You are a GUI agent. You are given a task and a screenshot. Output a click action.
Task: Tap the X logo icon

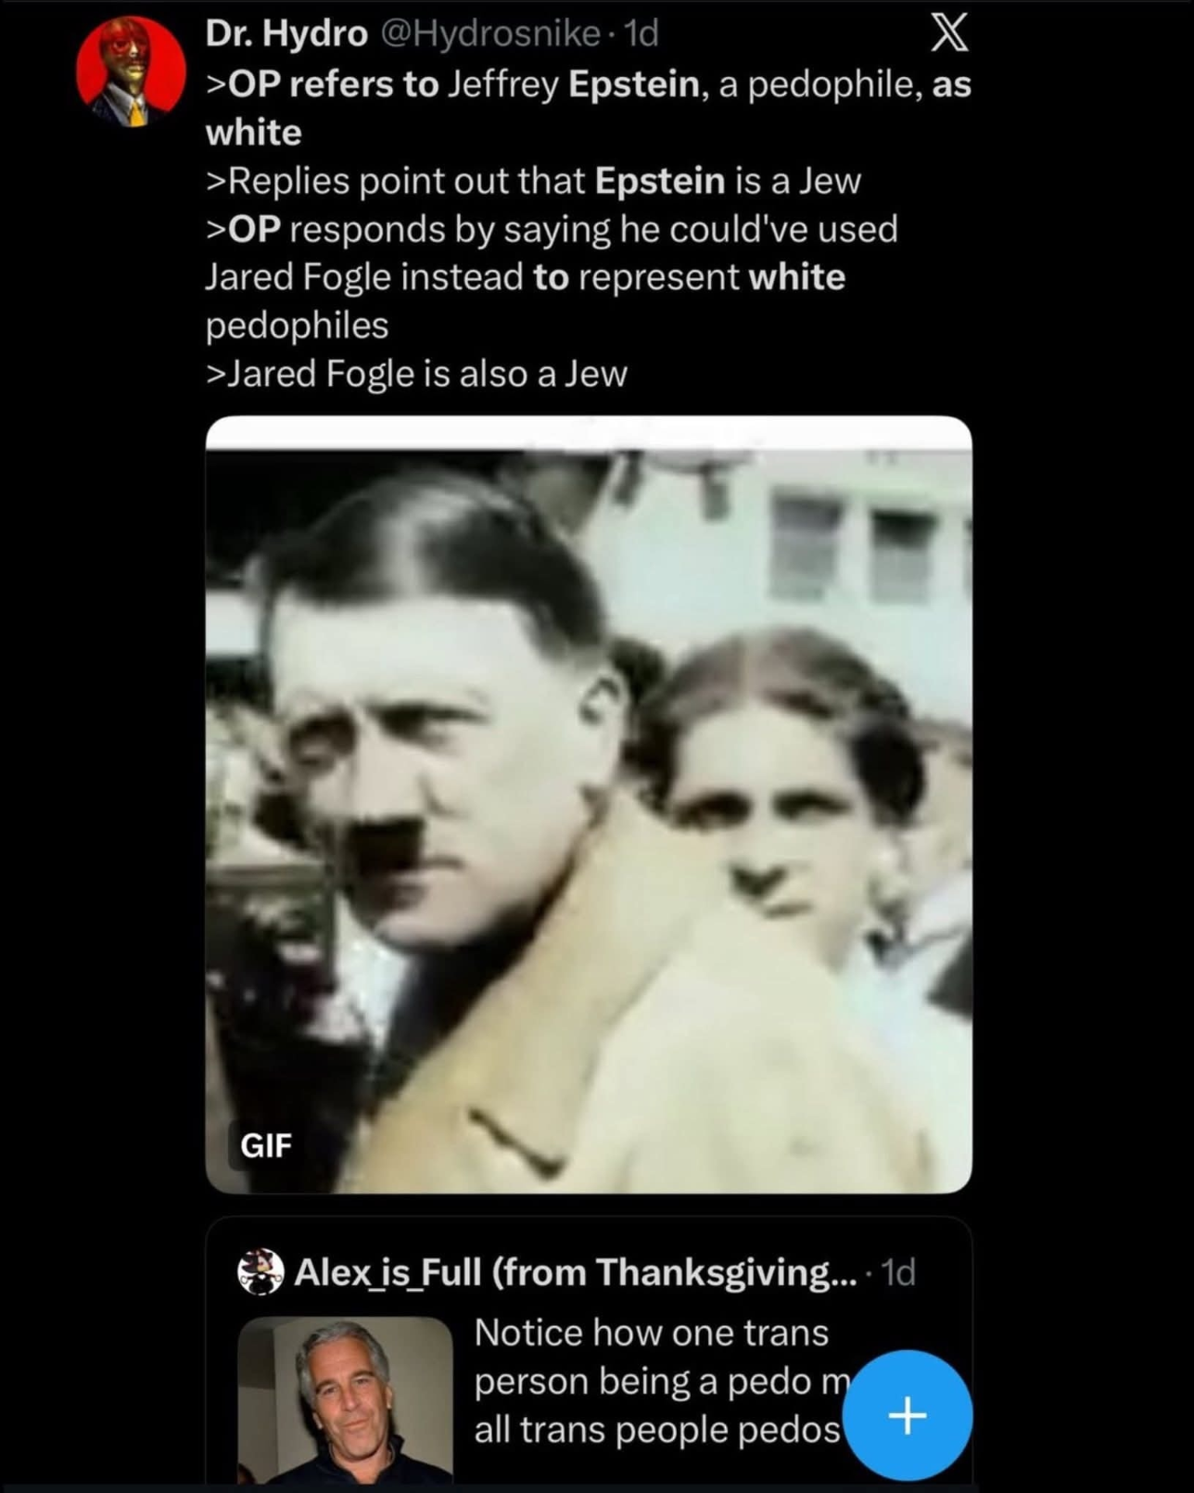948,32
